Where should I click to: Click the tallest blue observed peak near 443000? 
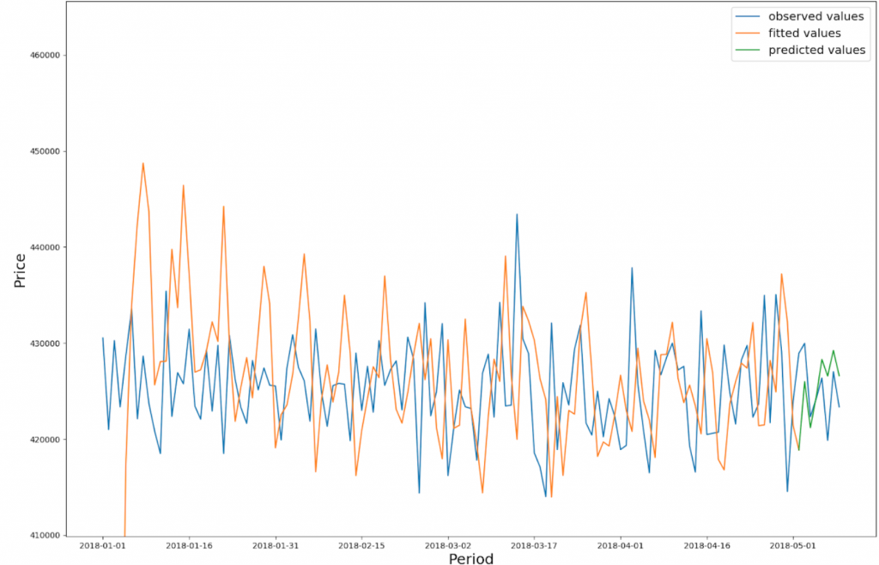tap(517, 214)
